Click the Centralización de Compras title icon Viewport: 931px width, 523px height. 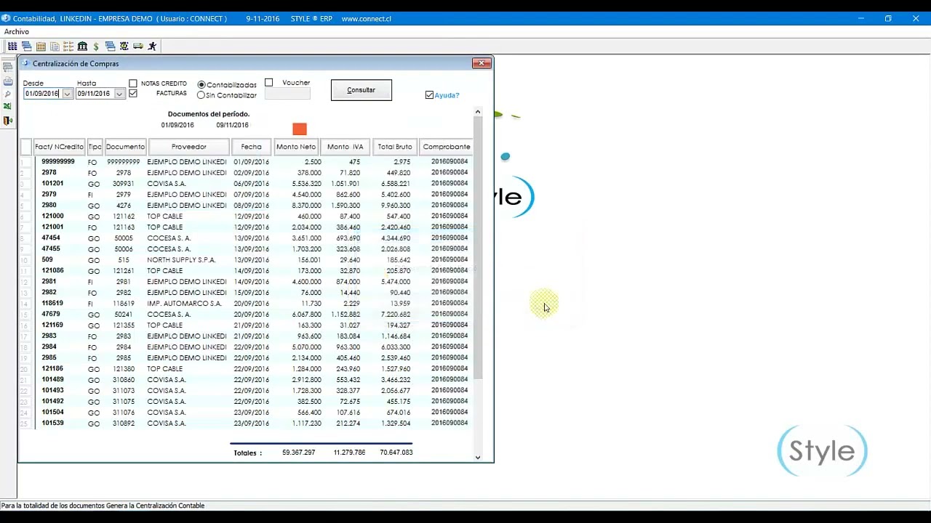25,63
